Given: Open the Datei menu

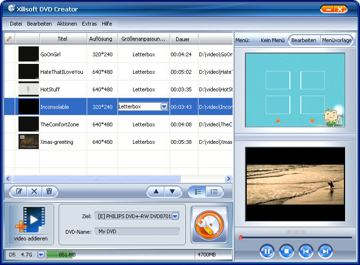Looking at the screenshot, I should (16, 24).
